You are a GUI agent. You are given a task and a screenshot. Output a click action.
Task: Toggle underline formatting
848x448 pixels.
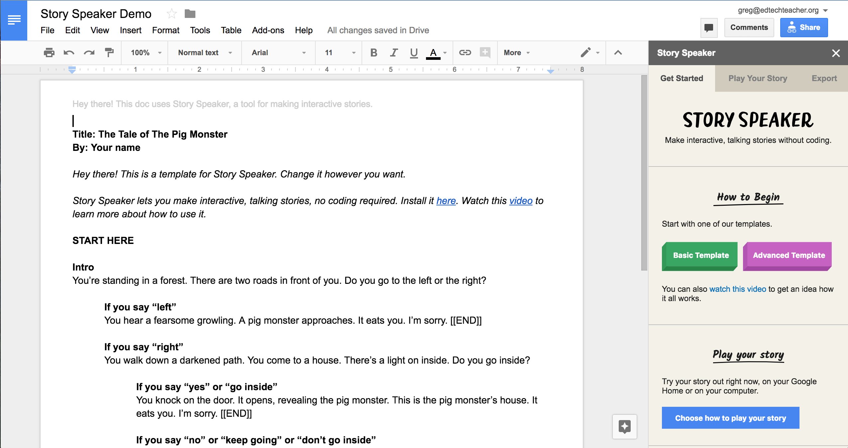(414, 53)
